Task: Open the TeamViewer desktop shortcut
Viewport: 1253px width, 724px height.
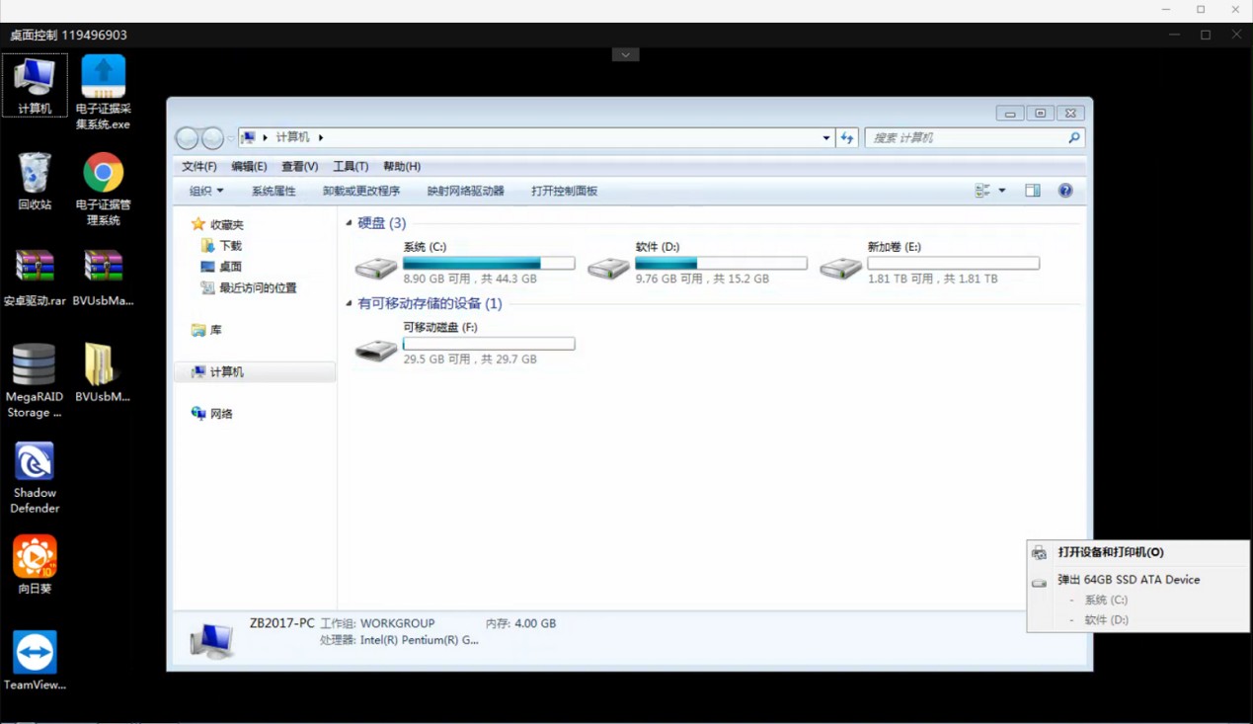Action: [x=35, y=654]
